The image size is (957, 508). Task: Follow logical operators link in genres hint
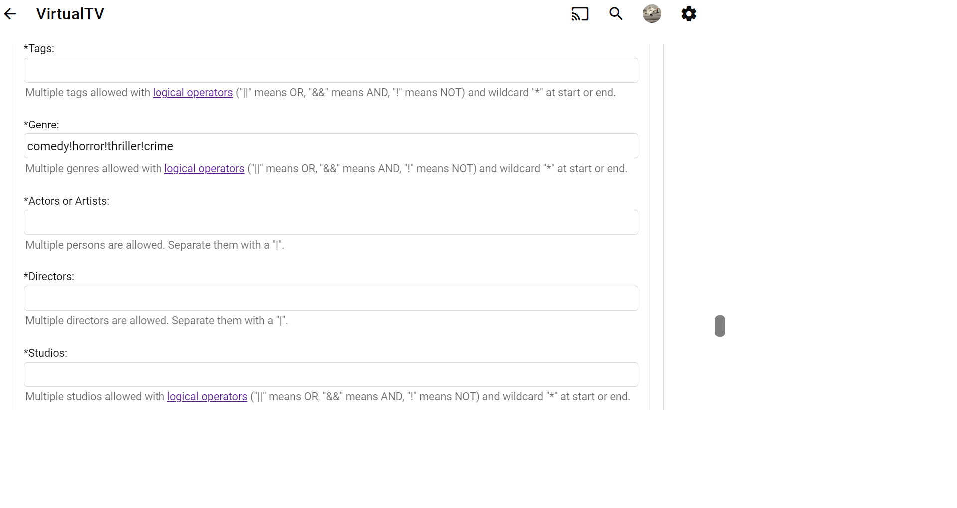click(204, 169)
